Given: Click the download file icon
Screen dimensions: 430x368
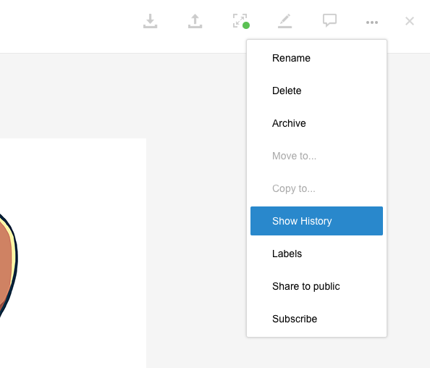Looking at the screenshot, I should [150, 21].
